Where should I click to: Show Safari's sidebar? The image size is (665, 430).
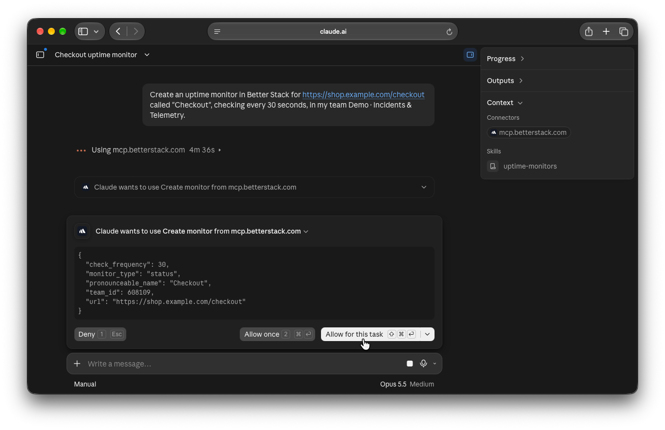point(83,31)
